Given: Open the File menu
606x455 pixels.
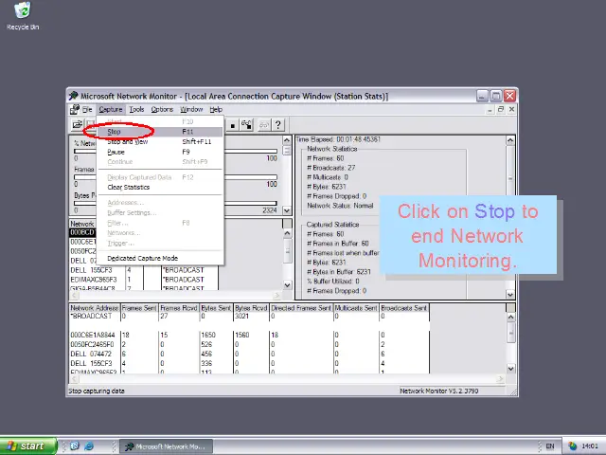Looking at the screenshot, I should click(x=87, y=110).
